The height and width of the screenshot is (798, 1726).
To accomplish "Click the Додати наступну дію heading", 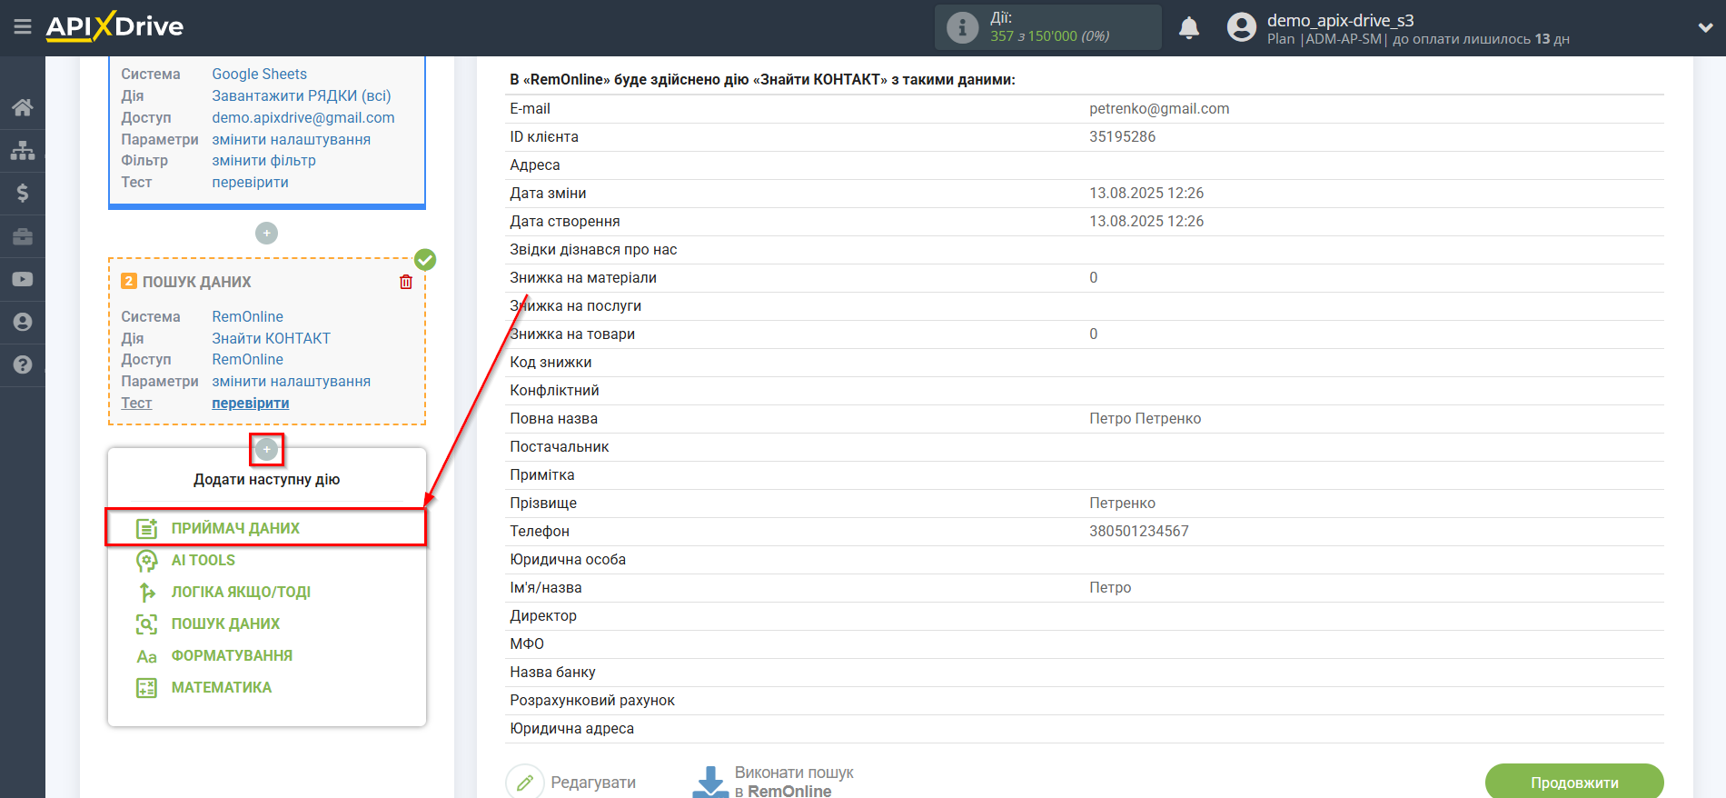I will tap(266, 480).
